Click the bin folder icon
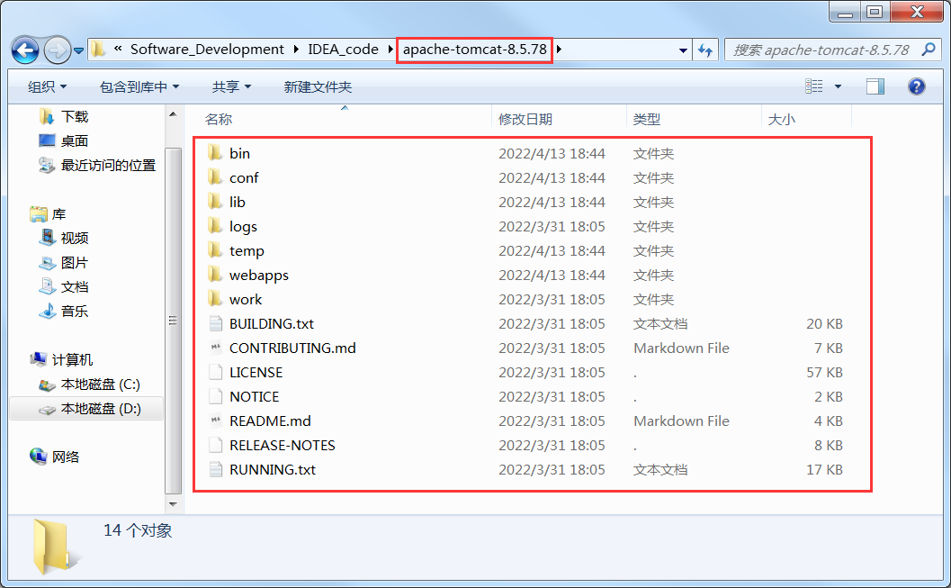This screenshot has height=588, width=951. point(215,152)
